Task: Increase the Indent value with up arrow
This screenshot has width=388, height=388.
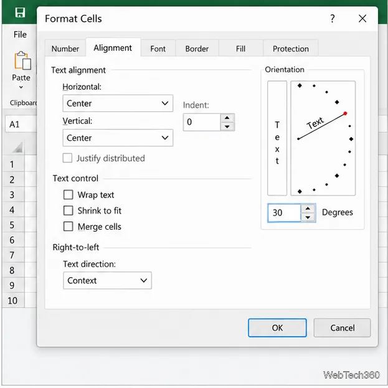Action: coord(227,118)
